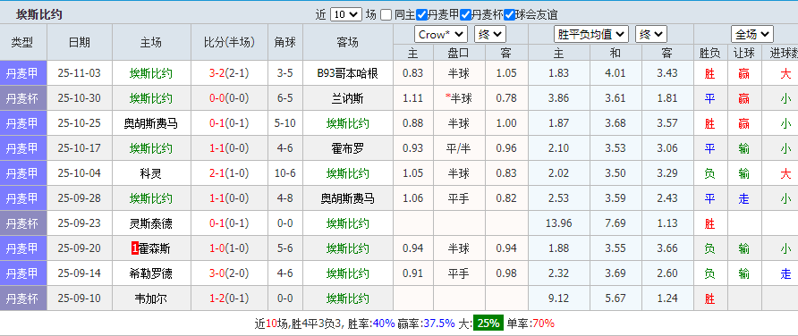Click the 平/半 handicap for 霍布罗 match
The width and height of the screenshot is (798, 336).
coord(459,148)
